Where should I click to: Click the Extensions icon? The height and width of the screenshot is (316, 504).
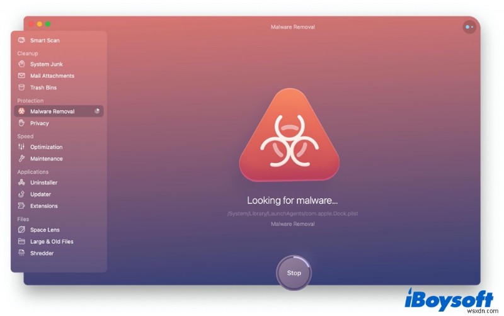click(21, 206)
